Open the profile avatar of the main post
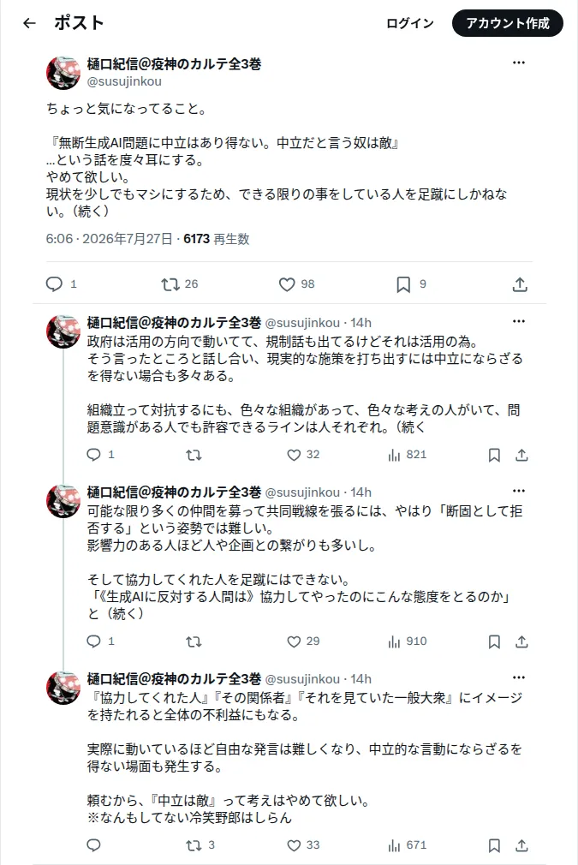 [63, 73]
